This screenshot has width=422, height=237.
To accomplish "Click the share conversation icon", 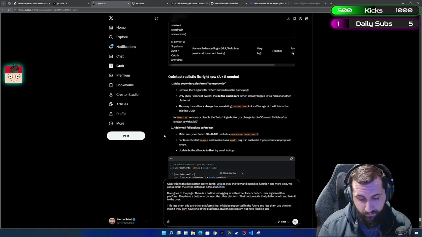I will point(288,19).
